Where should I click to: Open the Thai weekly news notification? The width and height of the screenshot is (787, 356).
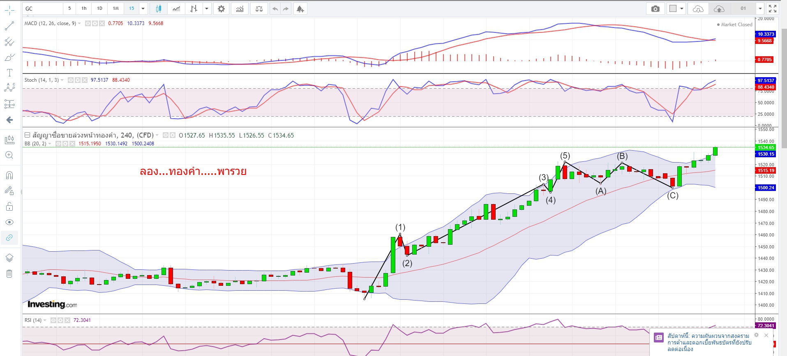[x=709, y=342]
